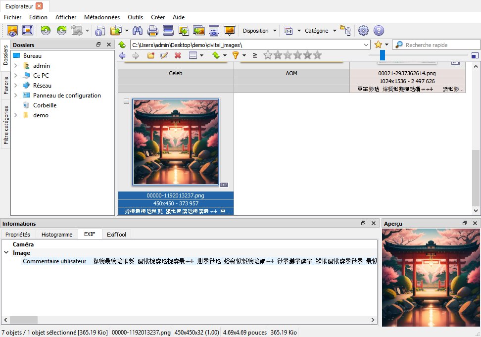Click the favorites gold star icon
This screenshot has width=481, height=337.
coord(378,45)
